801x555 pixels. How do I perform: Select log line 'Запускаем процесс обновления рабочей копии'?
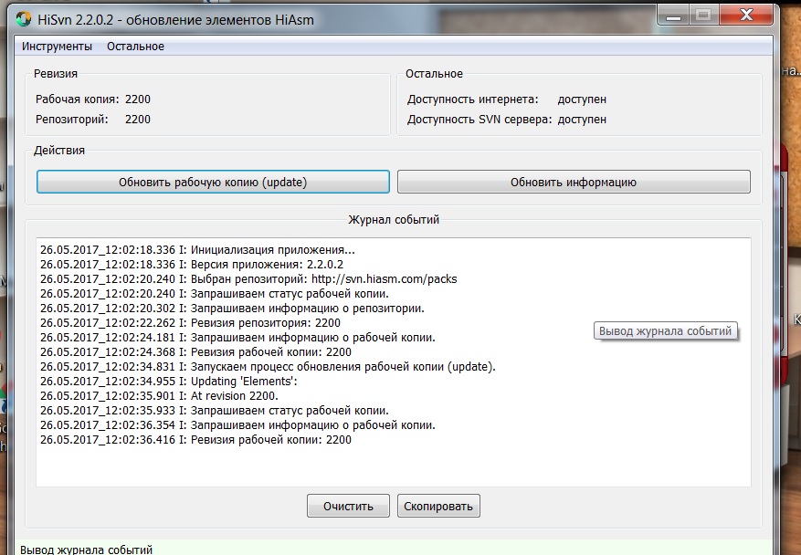click(268, 367)
